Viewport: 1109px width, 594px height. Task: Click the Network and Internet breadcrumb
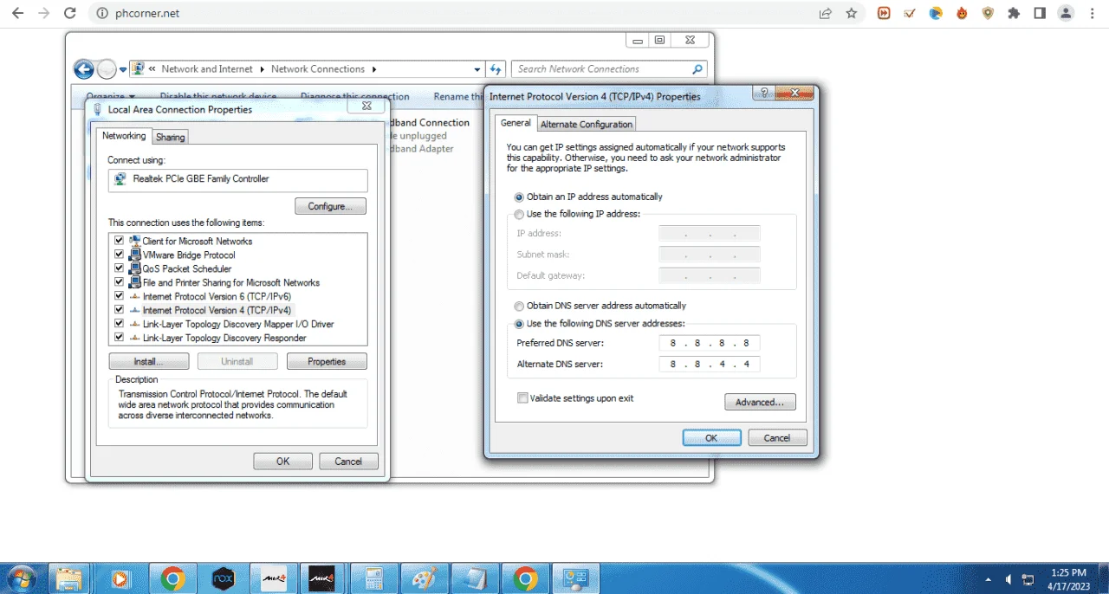pyautogui.click(x=207, y=69)
